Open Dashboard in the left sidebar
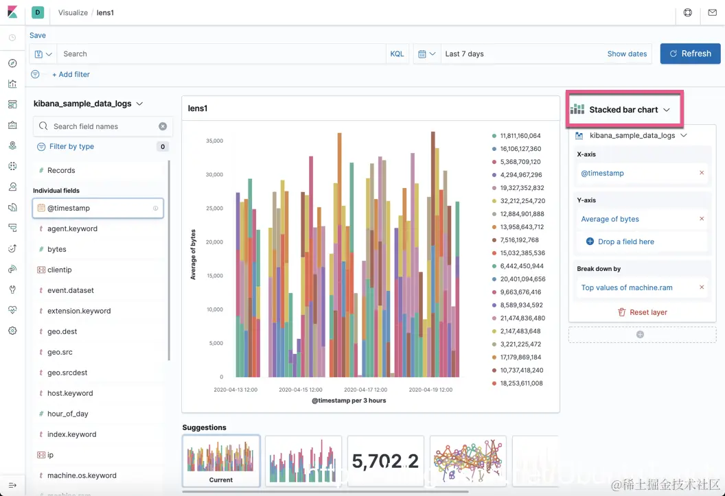The image size is (725, 496). (x=12, y=104)
